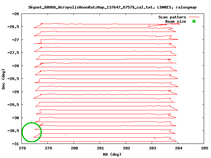Screen dimensions: 211x158
Task: Click the green beam size legend marker
Action: coord(194,21)
